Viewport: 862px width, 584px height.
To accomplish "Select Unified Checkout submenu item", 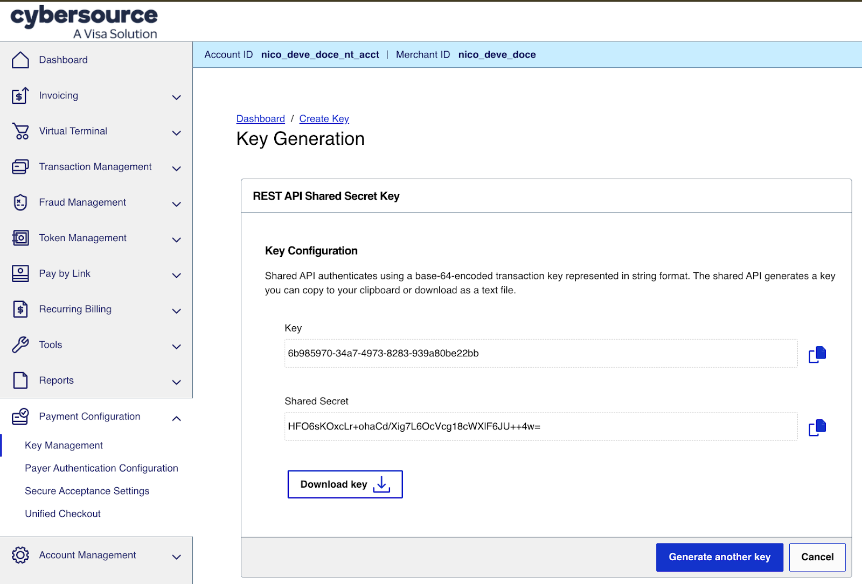I will [x=62, y=513].
